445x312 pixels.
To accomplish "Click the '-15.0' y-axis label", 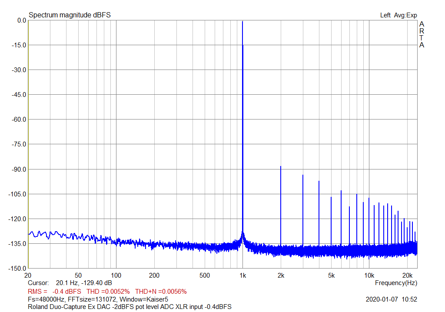I will (19, 45).
